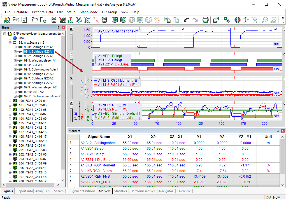Expand the info tree node
The height and width of the screenshot is (200, 286).
10,38
